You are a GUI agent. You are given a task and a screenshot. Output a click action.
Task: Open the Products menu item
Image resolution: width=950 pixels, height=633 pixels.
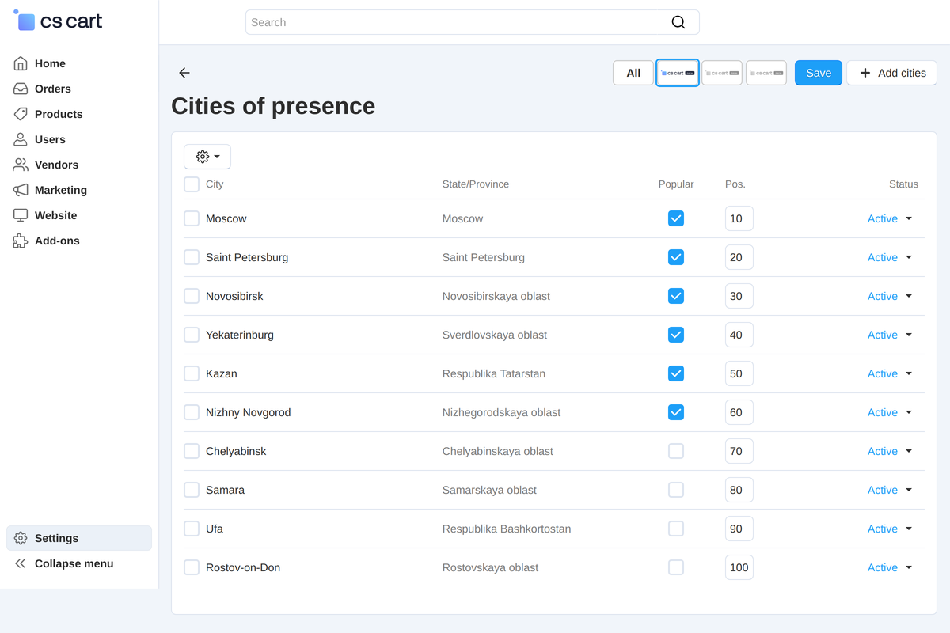[79, 114]
